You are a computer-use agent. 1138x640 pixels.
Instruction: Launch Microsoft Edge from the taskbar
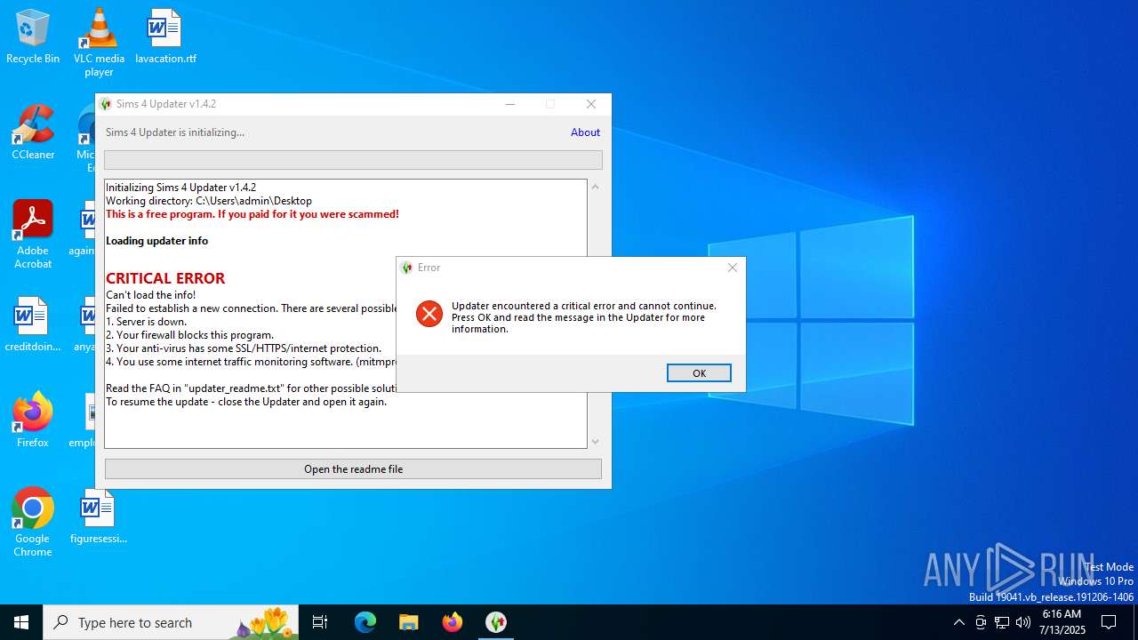pyautogui.click(x=365, y=622)
